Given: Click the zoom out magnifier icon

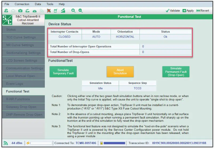Looking at the screenshot, I should (80, 11).
